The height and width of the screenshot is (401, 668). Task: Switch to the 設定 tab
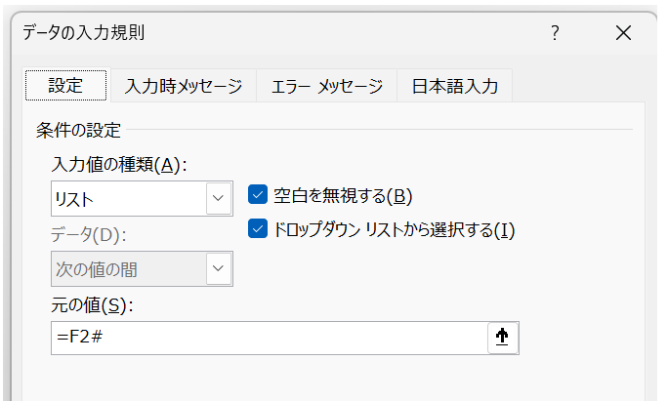pyautogui.click(x=65, y=86)
